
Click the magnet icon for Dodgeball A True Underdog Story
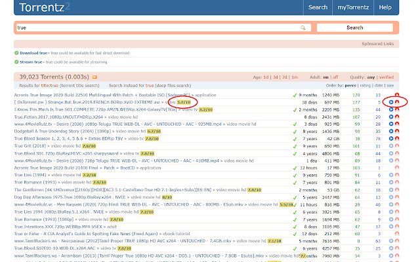pyautogui.click(x=397, y=131)
